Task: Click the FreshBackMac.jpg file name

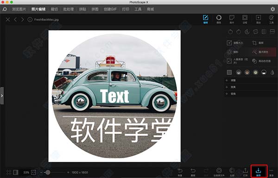Action: click(46, 19)
